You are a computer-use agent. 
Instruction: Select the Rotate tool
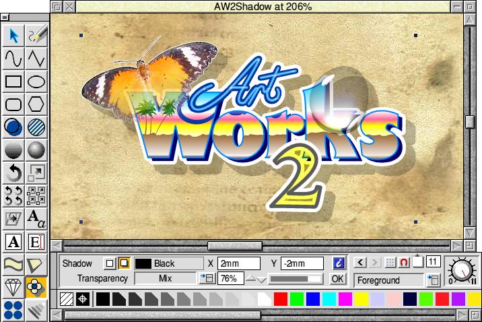[x=13, y=173]
